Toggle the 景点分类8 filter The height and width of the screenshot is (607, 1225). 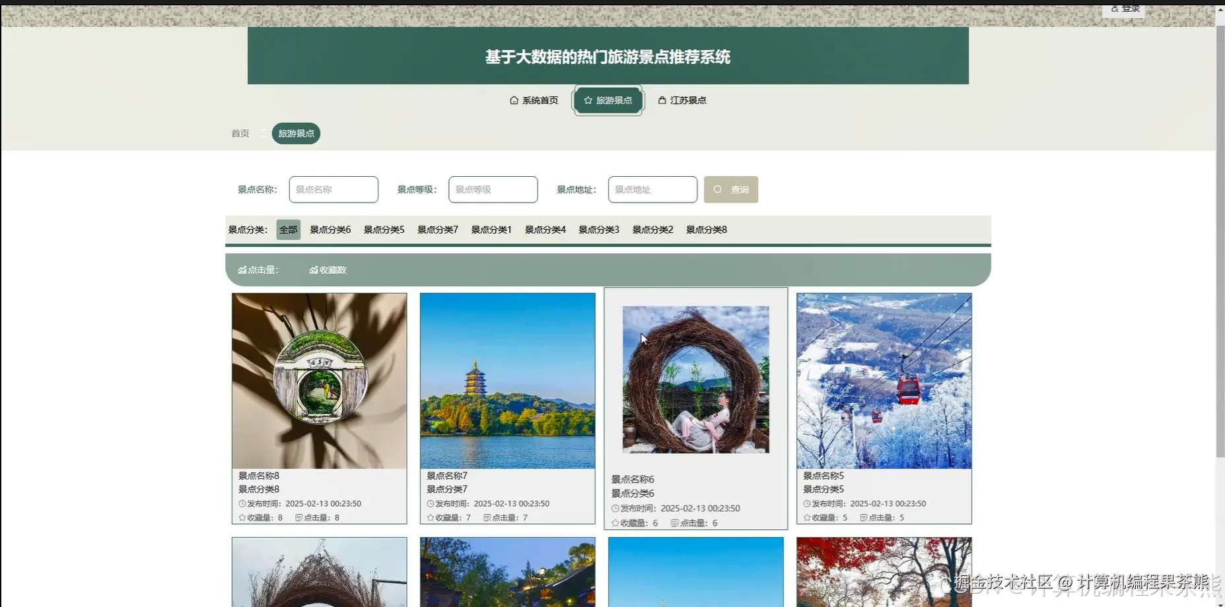pyautogui.click(x=706, y=229)
